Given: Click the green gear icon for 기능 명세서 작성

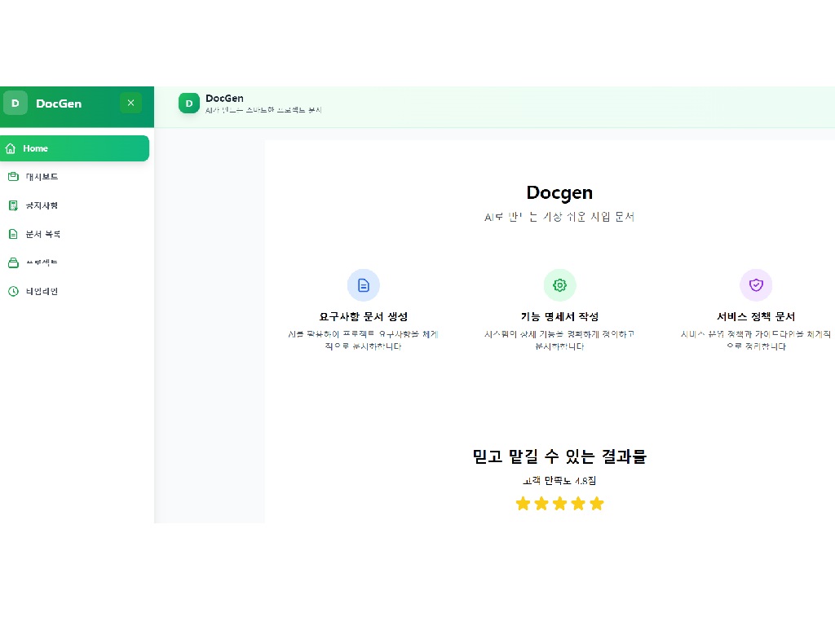Looking at the screenshot, I should (x=559, y=285).
